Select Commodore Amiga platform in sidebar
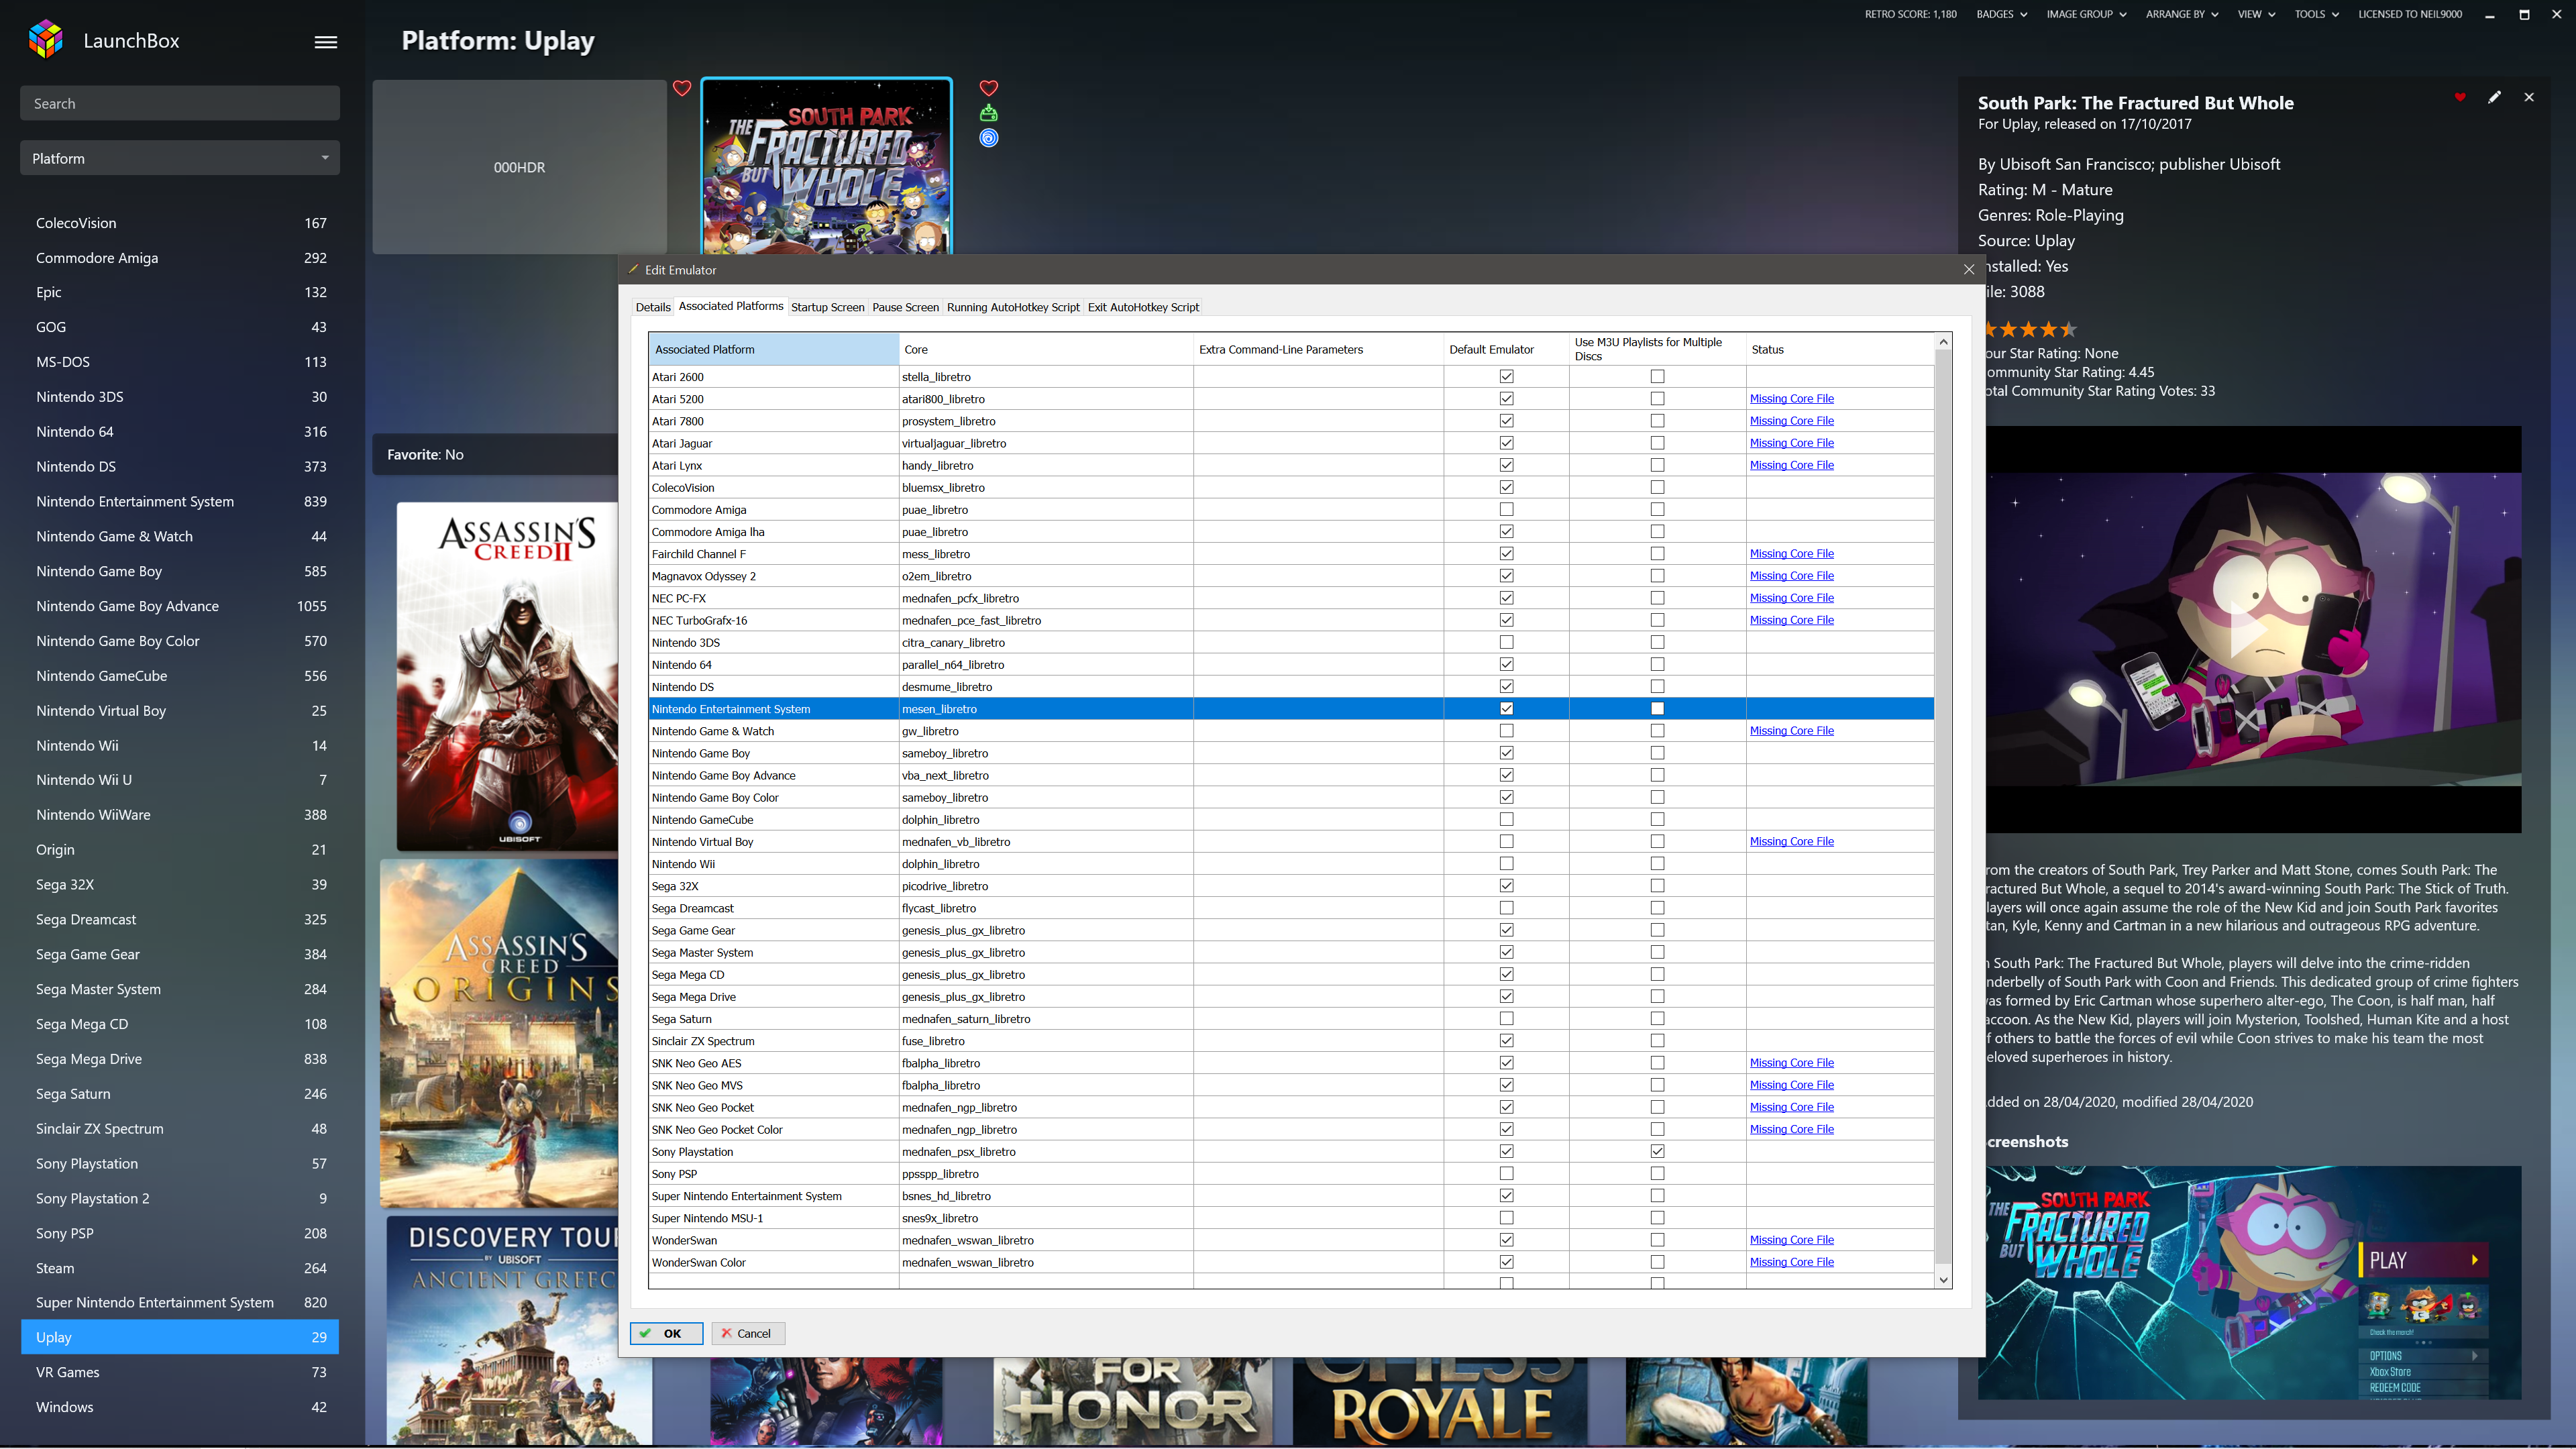The width and height of the screenshot is (2576, 1449). (x=180, y=258)
